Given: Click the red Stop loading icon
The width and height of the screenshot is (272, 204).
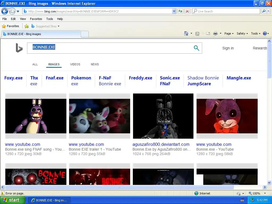Looking at the screenshot, I should 187,11.
